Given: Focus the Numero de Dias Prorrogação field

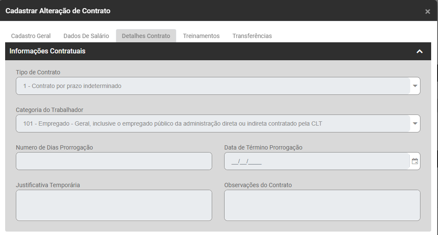Looking at the screenshot, I should 114,161.
